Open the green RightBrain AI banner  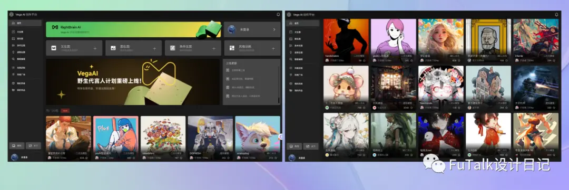pyautogui.click(x=133, y=29)
